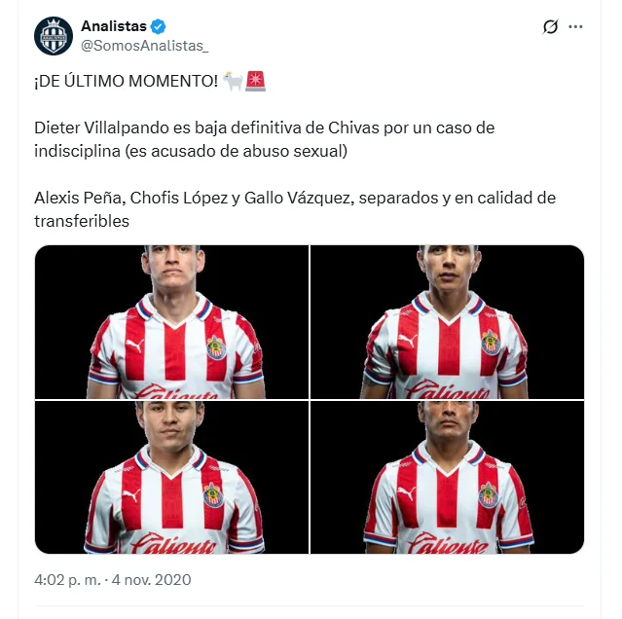This screenshot has width=622, height=619.
Task: Select the ¡DE ÚLTIMO MOMENTO! headline text
Action: pyautogui.click(x=127, y=82)
